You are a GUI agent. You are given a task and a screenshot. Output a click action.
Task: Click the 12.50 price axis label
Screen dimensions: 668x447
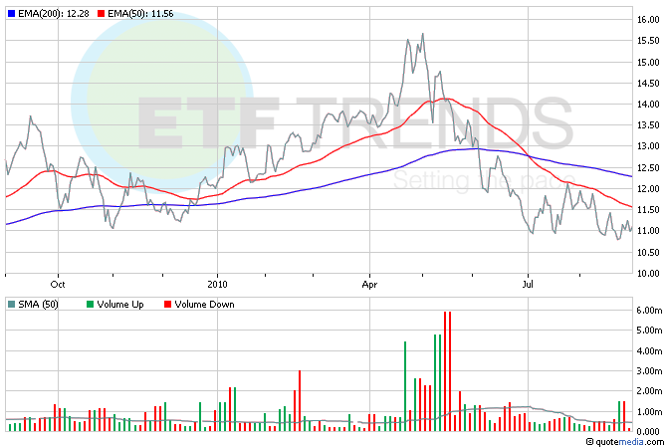pos(648,168)
